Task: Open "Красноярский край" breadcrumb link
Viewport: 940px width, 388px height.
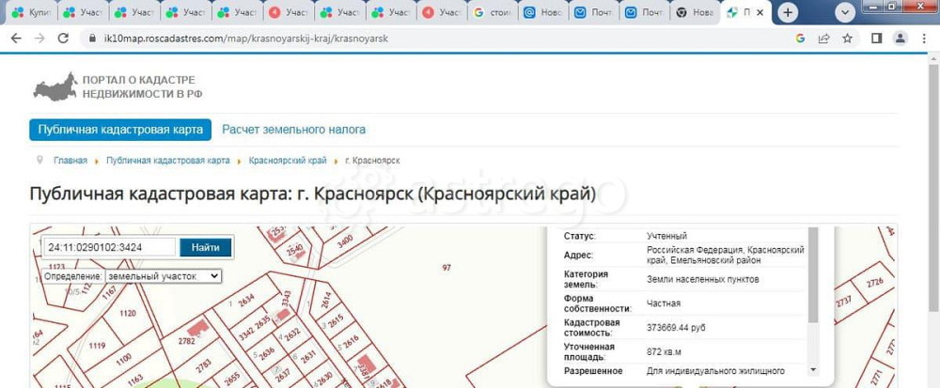Action: coord(288,161)
